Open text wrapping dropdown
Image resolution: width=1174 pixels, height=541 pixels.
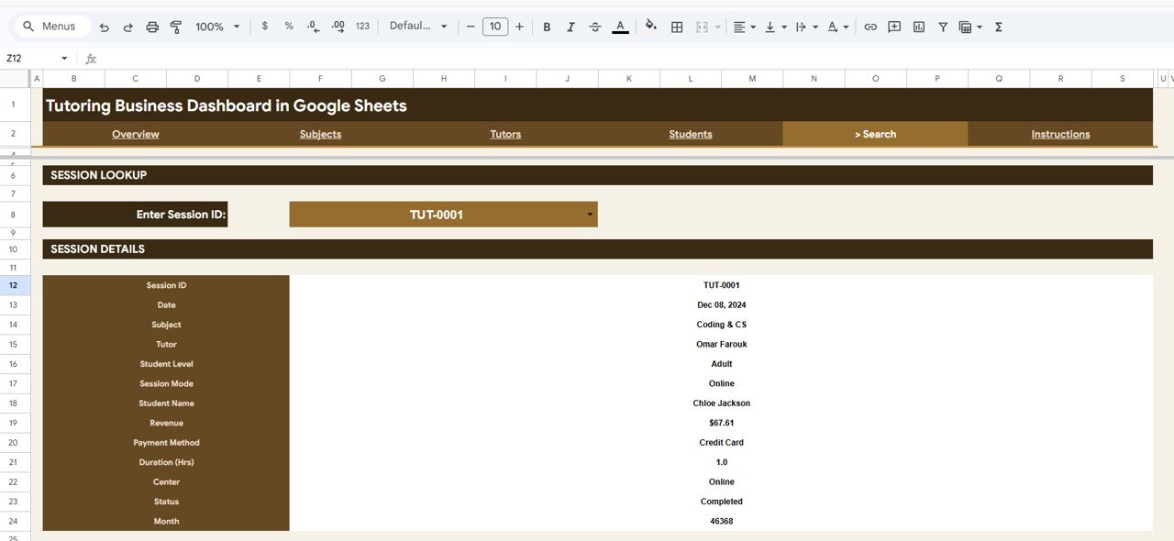(x=805, y=27)
